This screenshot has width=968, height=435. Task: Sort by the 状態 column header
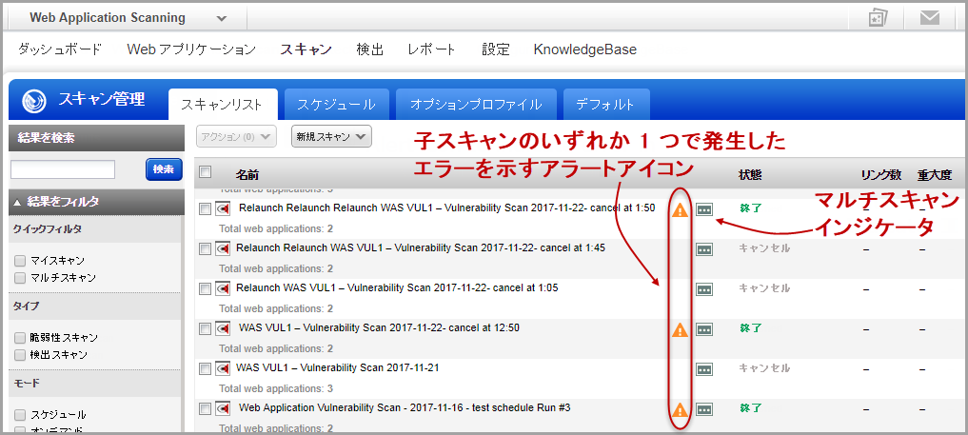pos(750,175)
